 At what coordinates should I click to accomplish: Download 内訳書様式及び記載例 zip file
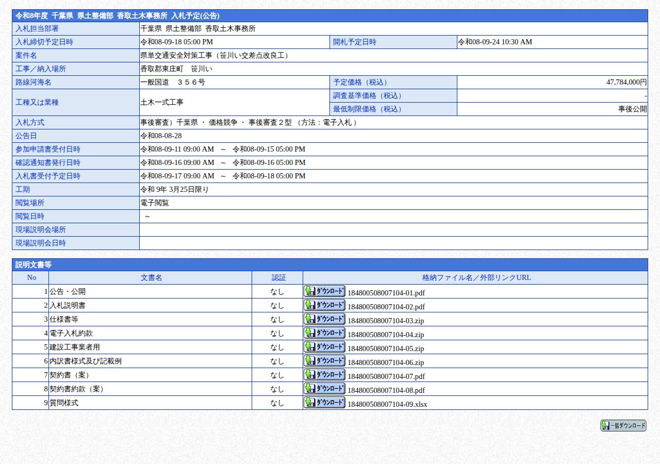pos(324,360)
